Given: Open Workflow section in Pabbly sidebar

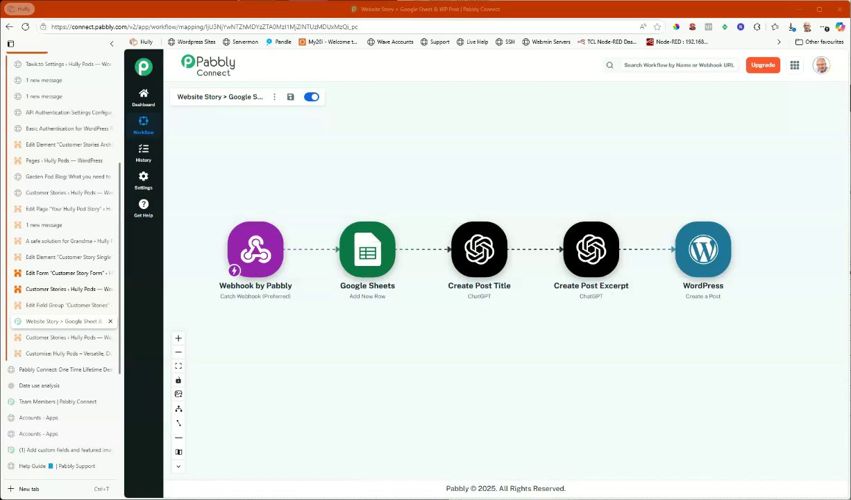Looking at the screenshot, I should (x=144, y=125).
